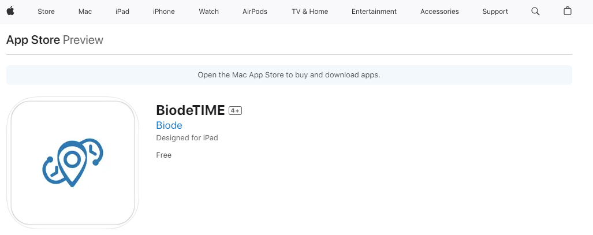Click the Designed for iPad text
Viewport: 593px width, 235px height.
click(187, 138)
